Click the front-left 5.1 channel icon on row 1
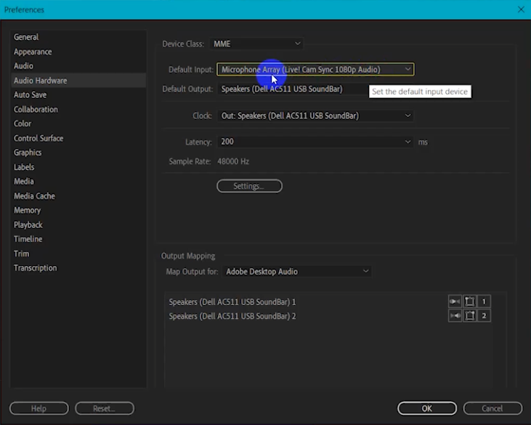This screenshot has height=425, width=531. 469,301
